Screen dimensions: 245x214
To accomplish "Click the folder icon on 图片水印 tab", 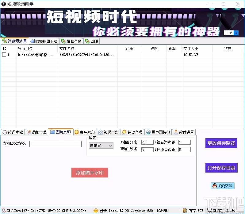I will click(x=53, y=132).
